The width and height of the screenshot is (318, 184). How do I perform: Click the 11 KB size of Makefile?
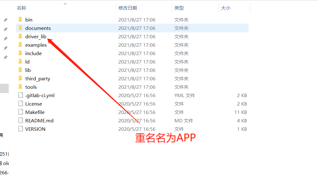[241, 112]
